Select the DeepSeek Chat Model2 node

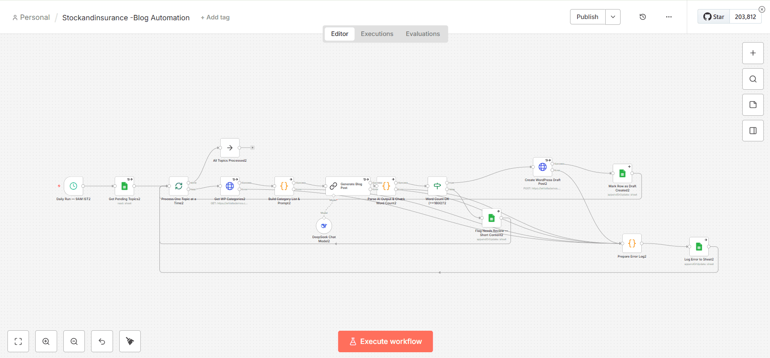[x=324, y=226]
